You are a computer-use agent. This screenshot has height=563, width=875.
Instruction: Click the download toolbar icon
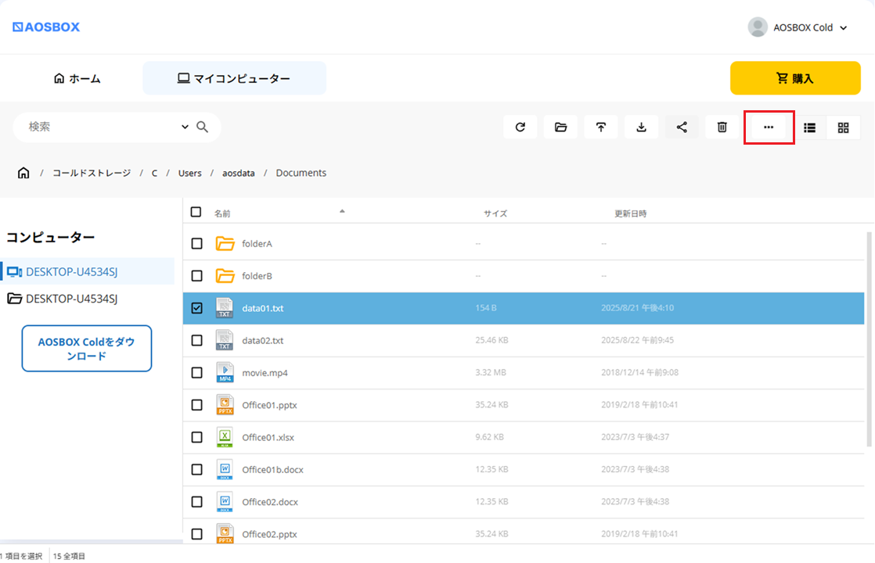[642, 127]
